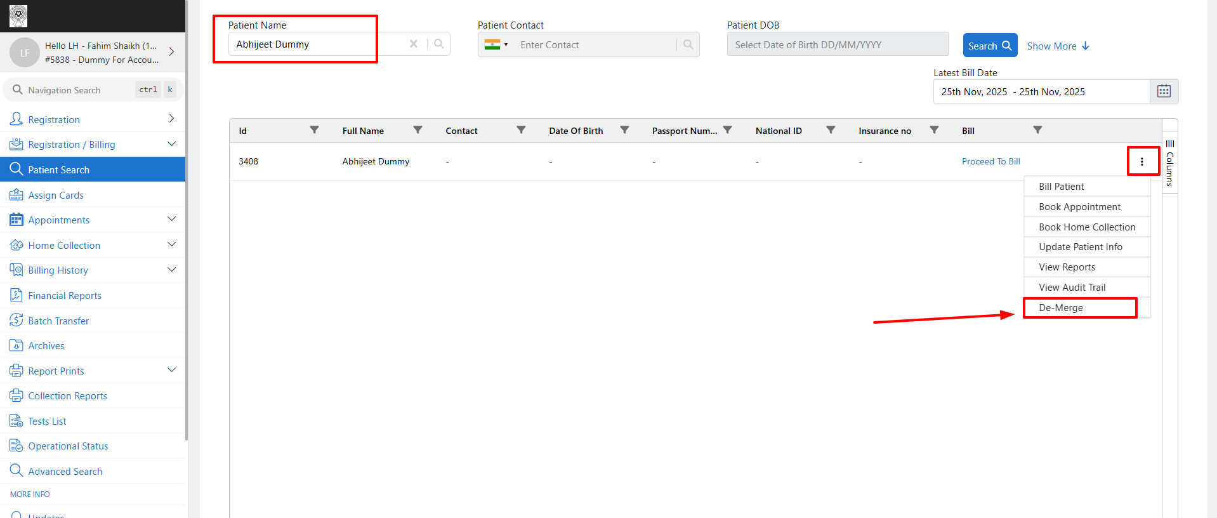Click the Proceed To Bill link
The width and height of the screenshot is (1217, 518).
(x=991, y=161)
